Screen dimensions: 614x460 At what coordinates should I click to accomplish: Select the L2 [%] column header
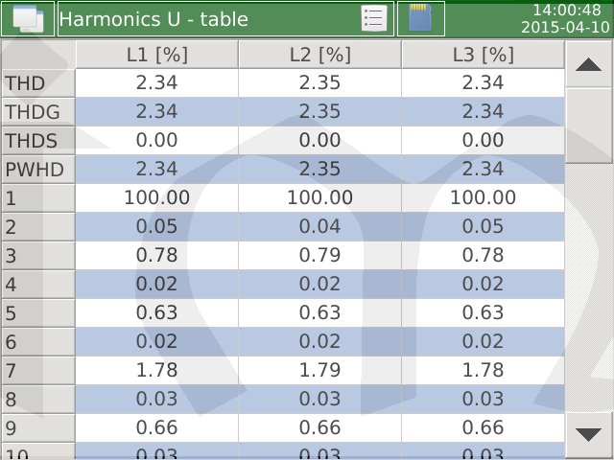[x=319, y=56]
